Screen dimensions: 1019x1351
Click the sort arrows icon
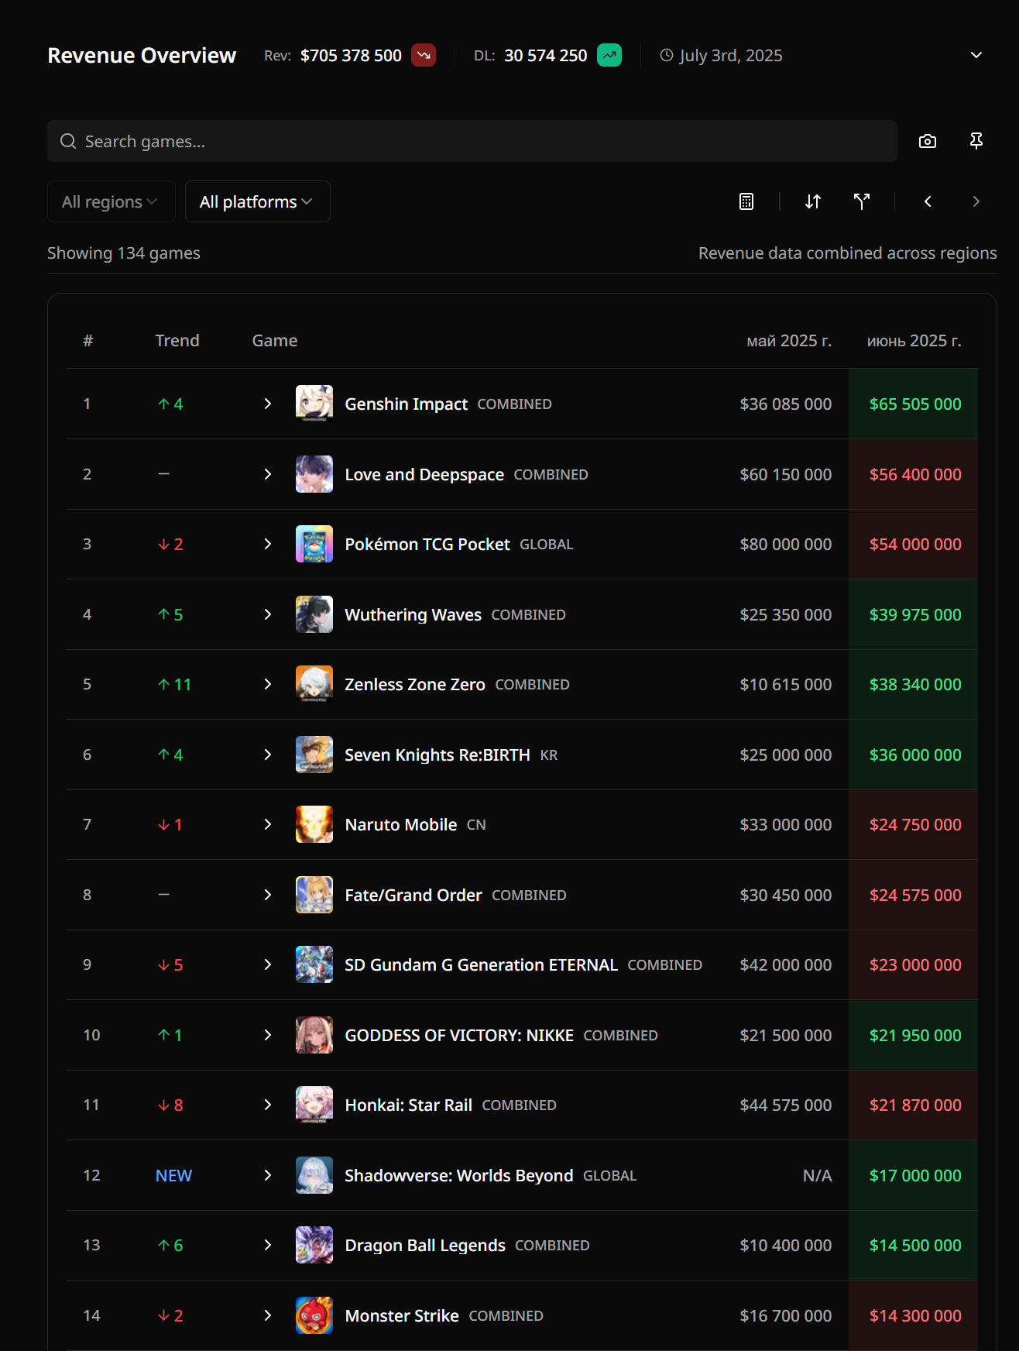[813, 201]
